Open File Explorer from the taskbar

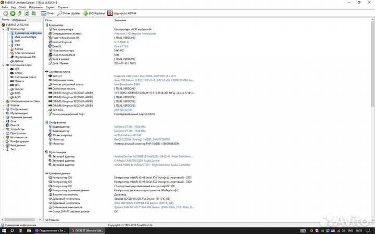point(29,231)
